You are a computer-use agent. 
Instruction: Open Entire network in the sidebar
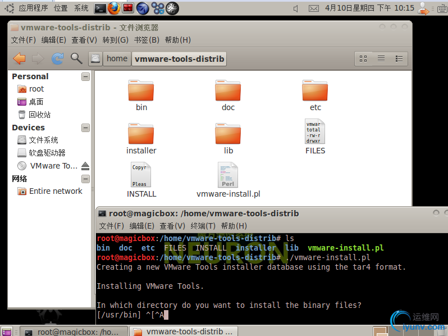(50, 191)
